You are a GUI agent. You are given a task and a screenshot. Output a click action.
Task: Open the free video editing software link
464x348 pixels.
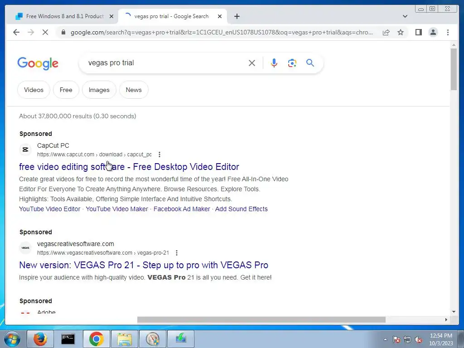[x=129, y=167]
